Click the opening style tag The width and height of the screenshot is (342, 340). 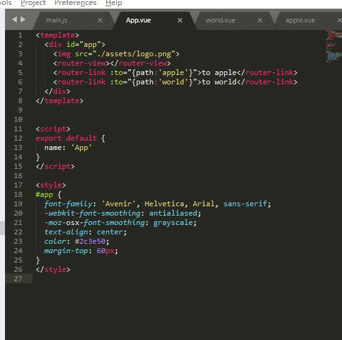(x=51, y=185)
